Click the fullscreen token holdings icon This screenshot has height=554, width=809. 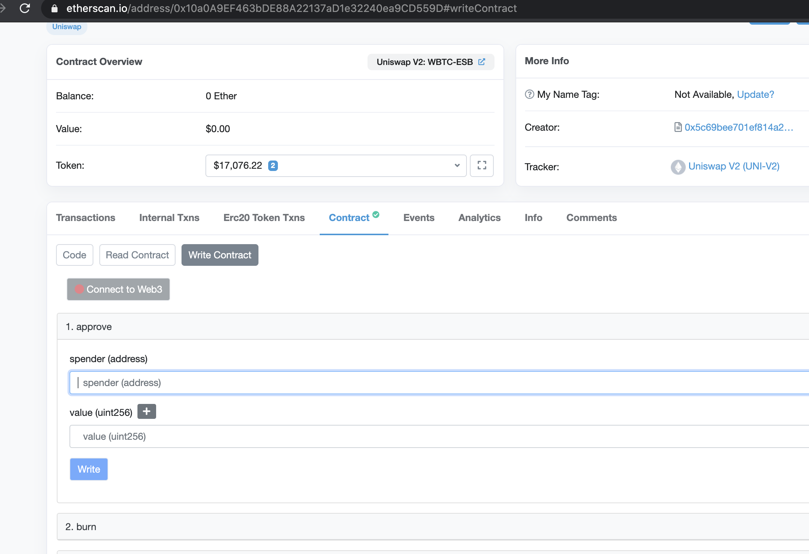[482, 165]
